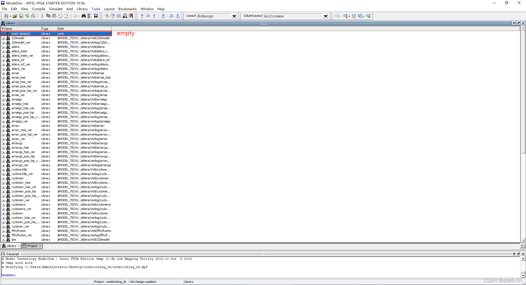Image resolution: width=526 pixels, height=285 pixels.
Task: Expand the fiftyfivenm library
Action: coord(3,231)
